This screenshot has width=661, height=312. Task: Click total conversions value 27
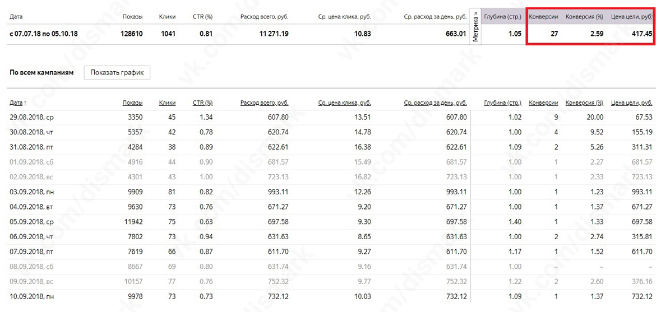(554, 34)
